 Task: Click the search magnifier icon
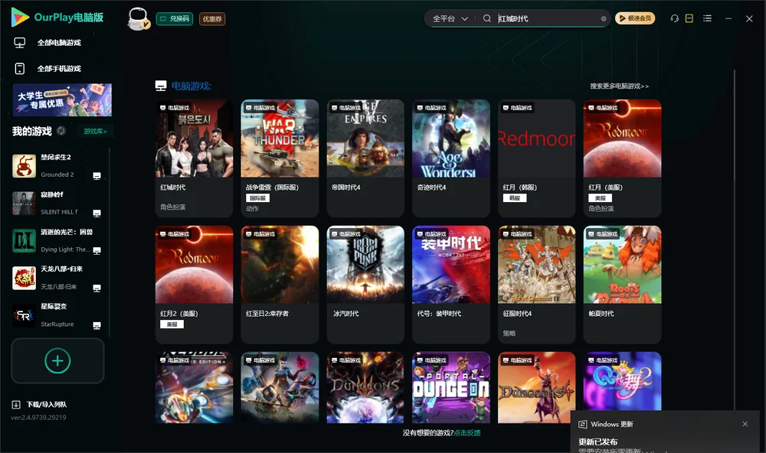[x=487, y=18]
